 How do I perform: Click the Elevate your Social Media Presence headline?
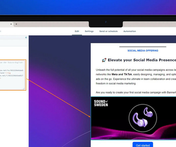coord(142,60)
